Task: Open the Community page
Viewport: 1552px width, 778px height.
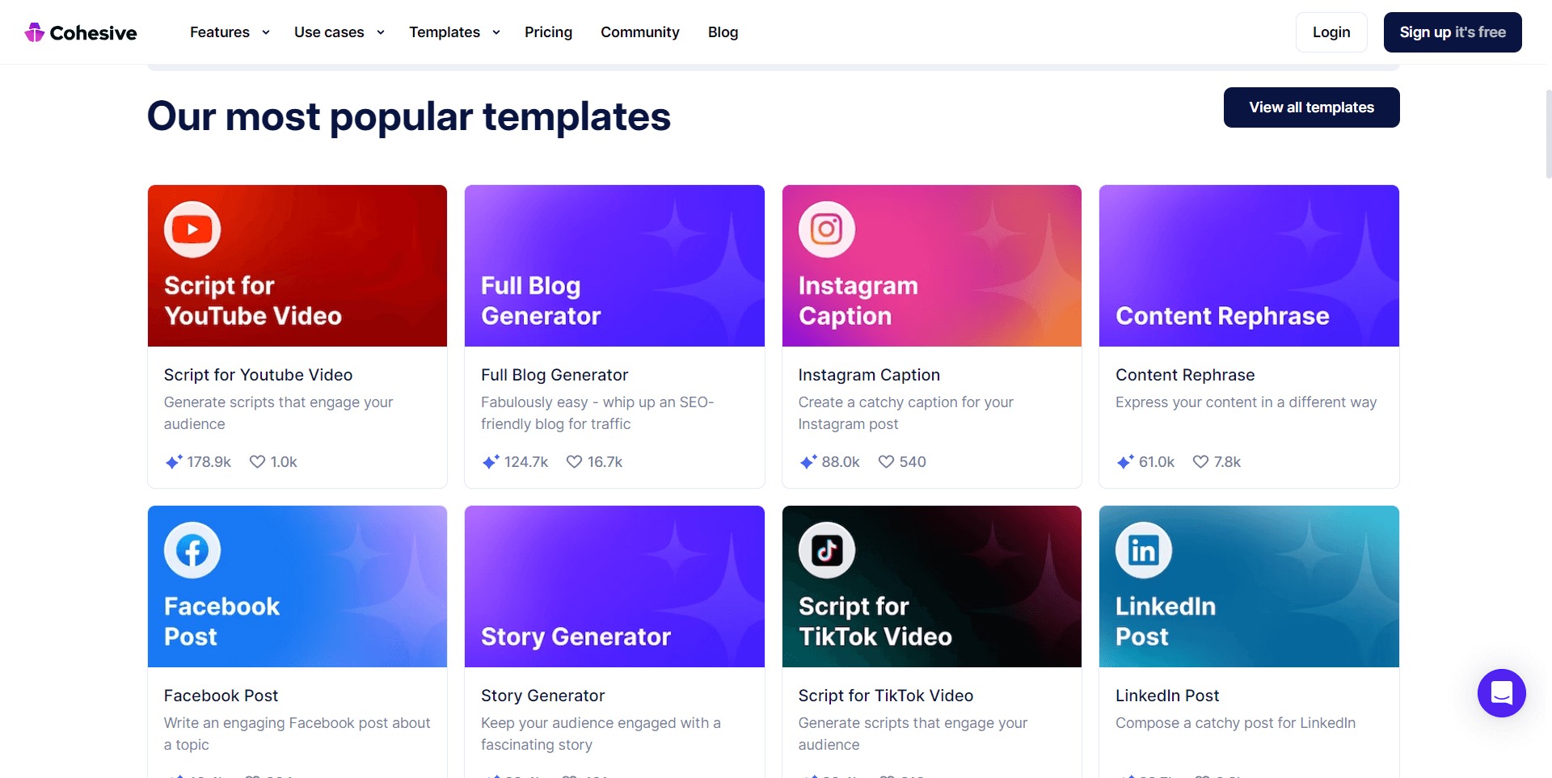Action: click(x=640, y=32)
